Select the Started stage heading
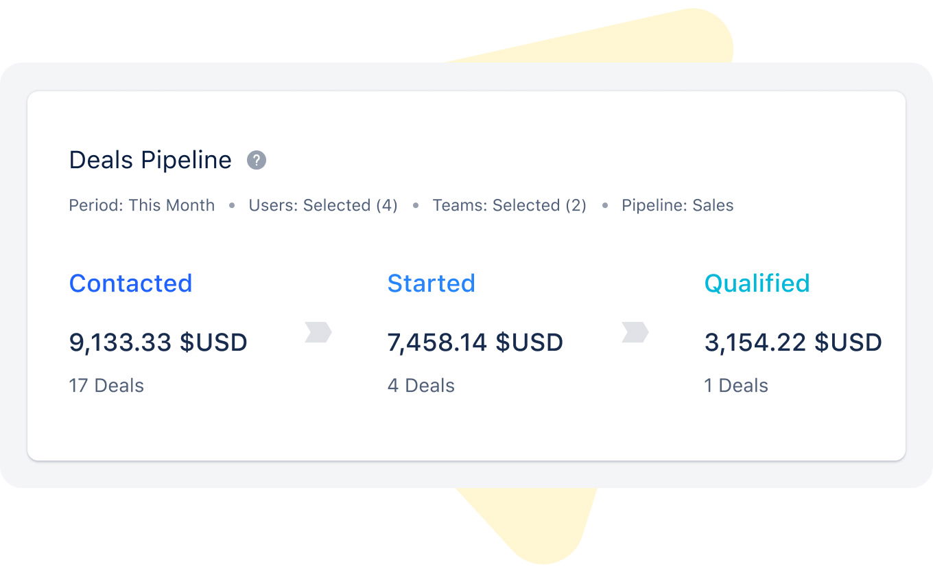This screenshot has height=571, width=933. coord(431,283)
